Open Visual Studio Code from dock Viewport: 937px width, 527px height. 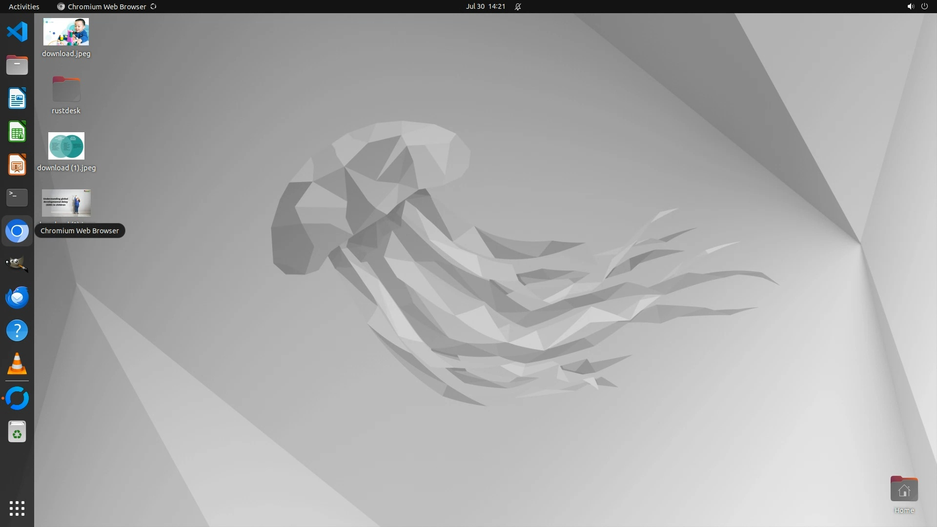tap(17, 32)
